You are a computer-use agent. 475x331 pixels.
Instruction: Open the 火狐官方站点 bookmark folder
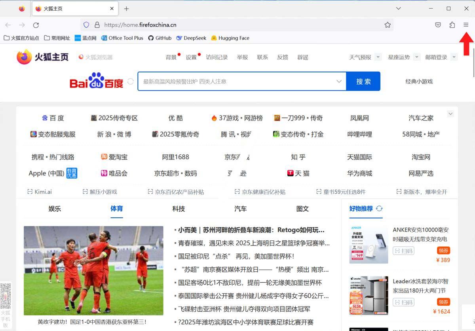(21, 38)
